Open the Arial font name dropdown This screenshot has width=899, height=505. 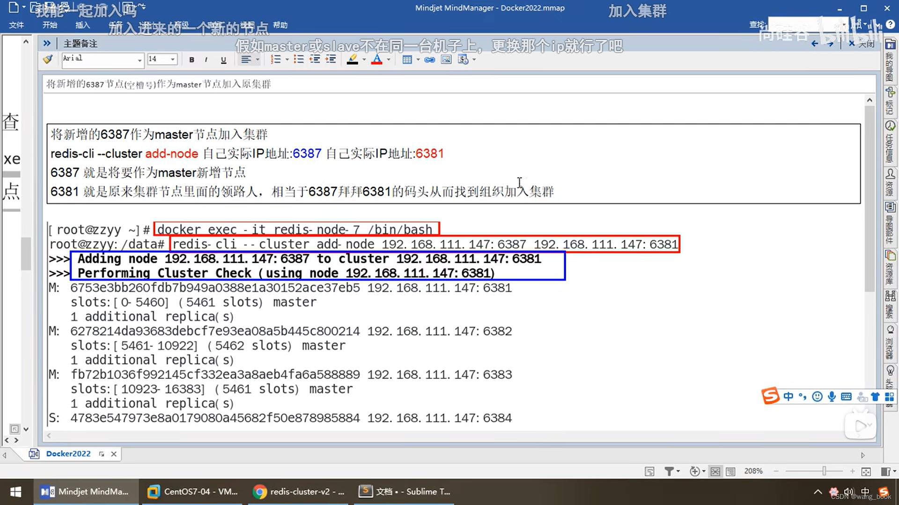pyautogui.click(x=140, y=59)
